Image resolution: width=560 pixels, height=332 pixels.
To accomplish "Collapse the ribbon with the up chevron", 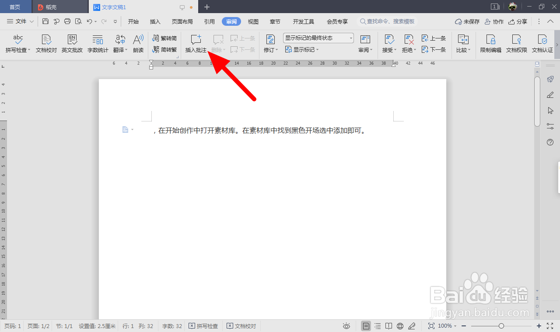I will click(x=550, y=21).
